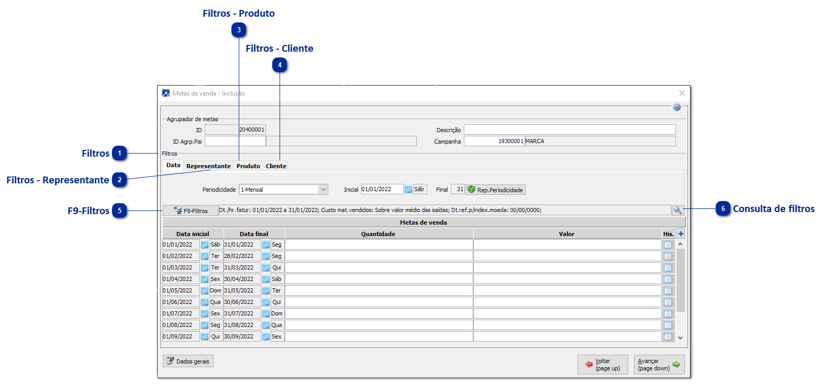This screenshot has width=823, height=386.
Task: Open history icon for the 01/07/2022 row
Action: (x=668, y=313)
